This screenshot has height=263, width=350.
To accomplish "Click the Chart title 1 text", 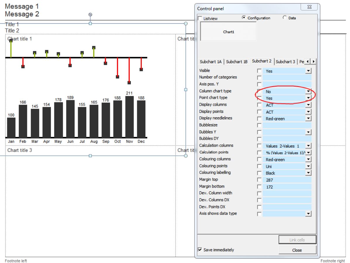I will click(20, 39).
